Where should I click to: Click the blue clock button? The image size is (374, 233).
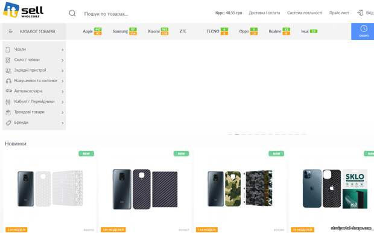363,31
